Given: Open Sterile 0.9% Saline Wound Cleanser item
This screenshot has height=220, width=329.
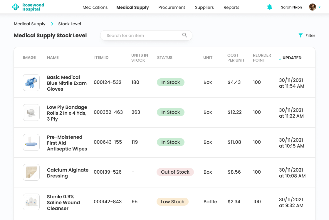Looking at the screenshot, I should click(x=63, y=202).
